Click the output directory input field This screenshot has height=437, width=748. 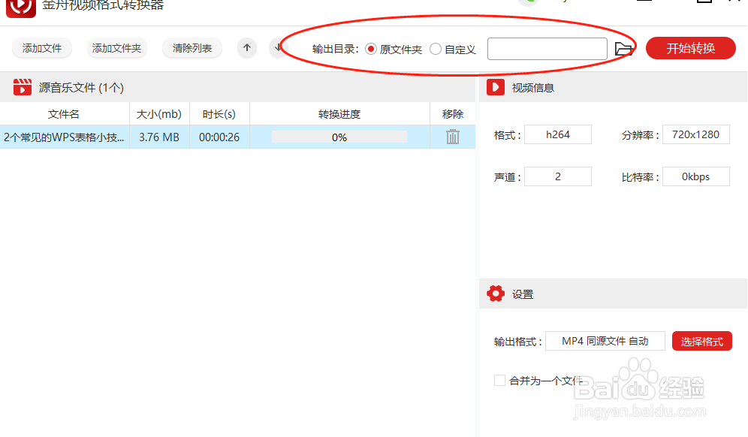coord(547,48)
